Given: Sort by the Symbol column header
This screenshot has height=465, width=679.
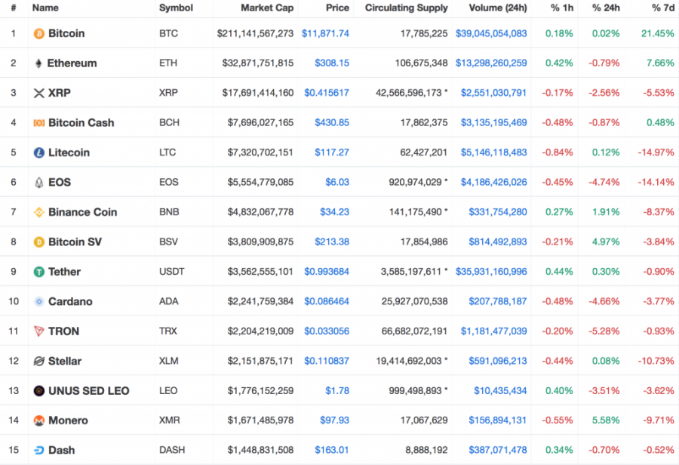Looking at the screenshot, I should coord(176,8).
